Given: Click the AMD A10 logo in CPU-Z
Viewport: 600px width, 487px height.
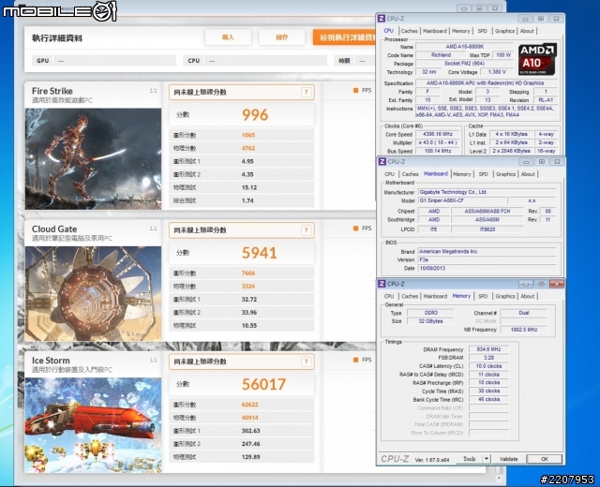Looking at the screenshot, I should click(x=537, y=60).
